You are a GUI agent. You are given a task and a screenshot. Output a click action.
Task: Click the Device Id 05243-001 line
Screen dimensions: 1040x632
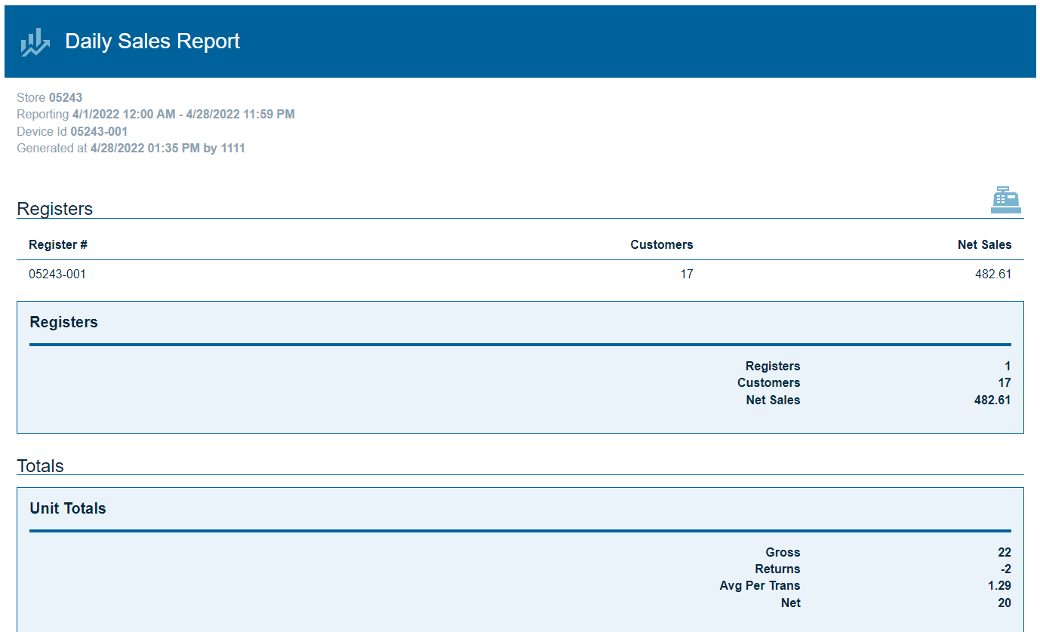pos(72,132)
